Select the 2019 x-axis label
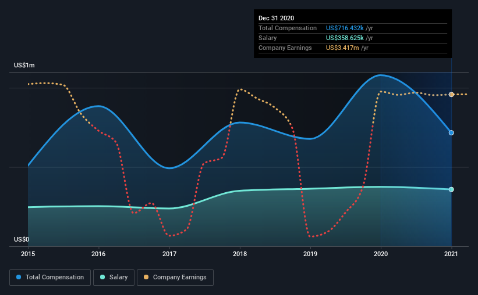The height and width of the screenshot is (295, 478). pos(310,254)
